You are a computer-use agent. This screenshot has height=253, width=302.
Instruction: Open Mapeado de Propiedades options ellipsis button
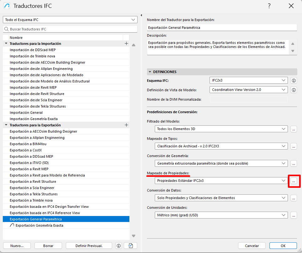coord(294,181)
